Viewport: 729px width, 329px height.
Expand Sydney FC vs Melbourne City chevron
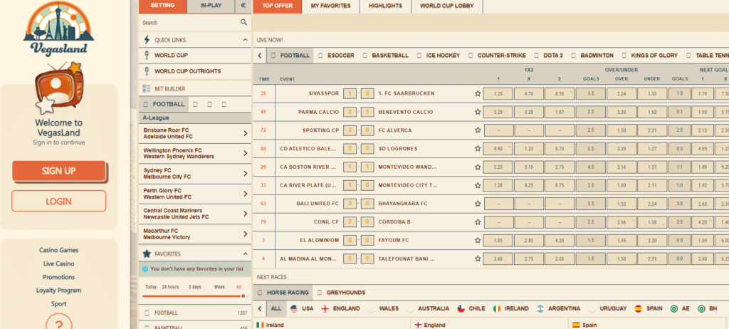[x=246, y=174]
